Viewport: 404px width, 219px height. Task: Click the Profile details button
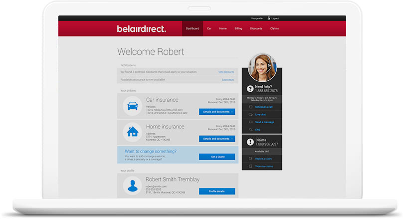click(217, 191)
